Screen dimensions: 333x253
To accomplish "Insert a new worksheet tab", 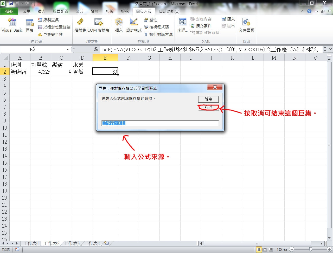I will pyautogui.click(x=106, y=243).
